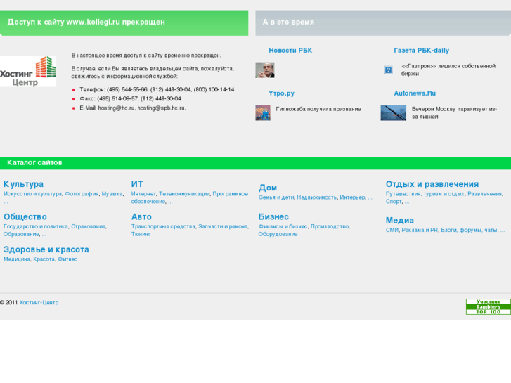Click the Хостинг Центр logo image

click(x=28, y=72)
